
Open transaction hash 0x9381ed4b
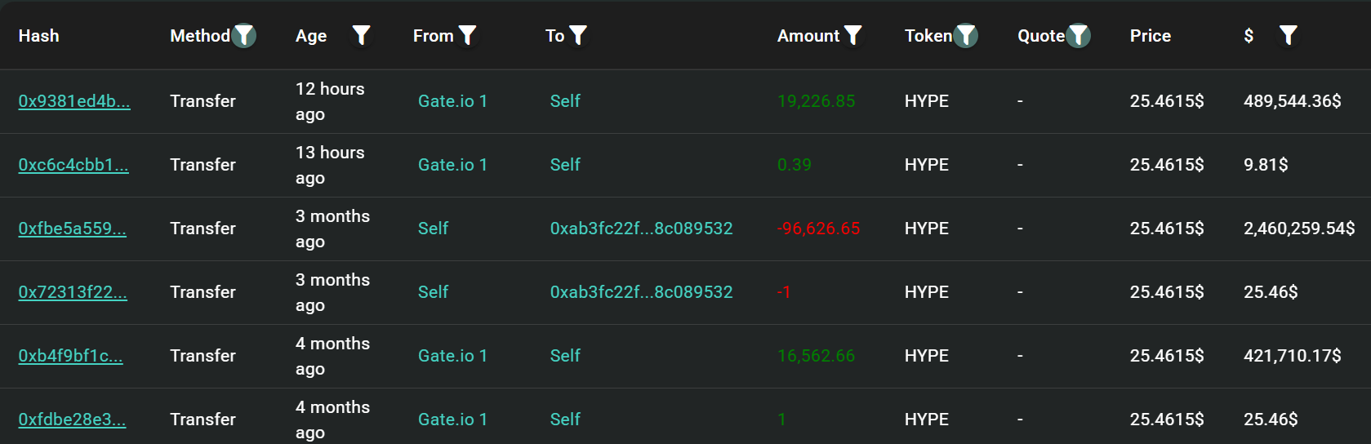(x=74, y=101)
